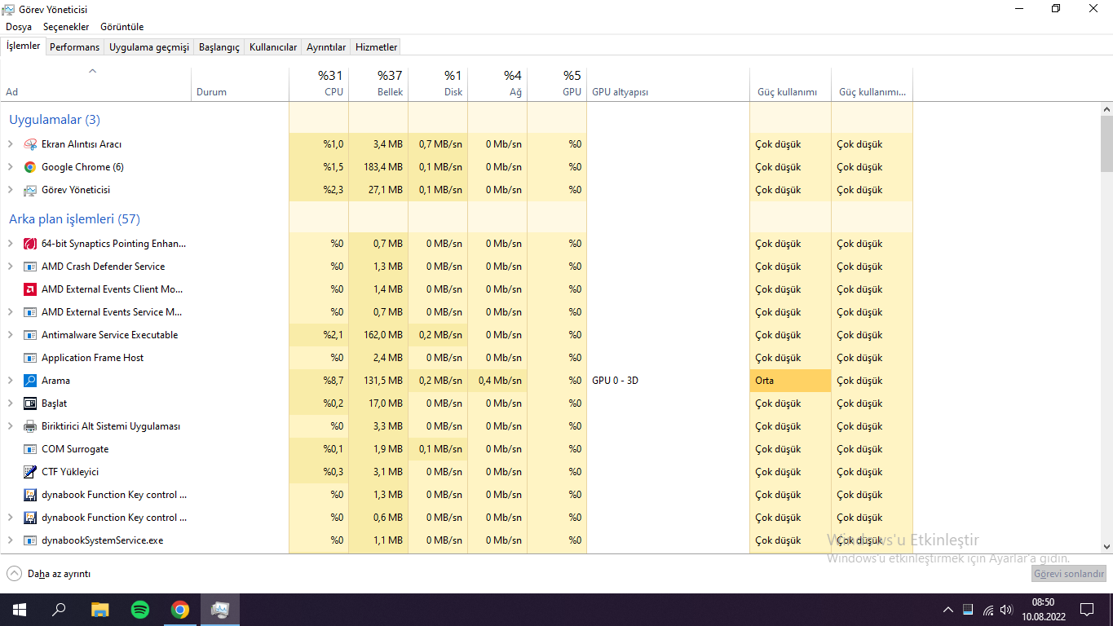
Task: Click the vertical scrollbar down arrow
Action: point(1106,547)
